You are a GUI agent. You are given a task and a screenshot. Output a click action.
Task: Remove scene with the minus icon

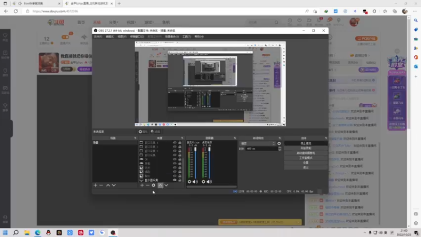(x=101, y=185)
